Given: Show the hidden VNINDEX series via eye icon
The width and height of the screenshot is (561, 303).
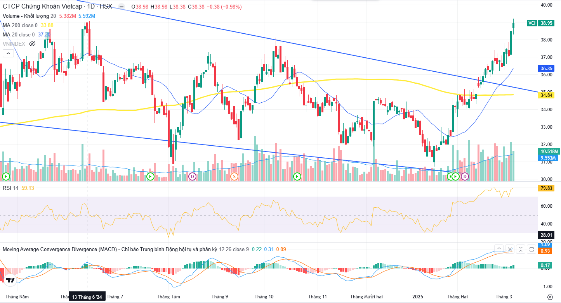Looking at the screenshot, I should point(32,44).
